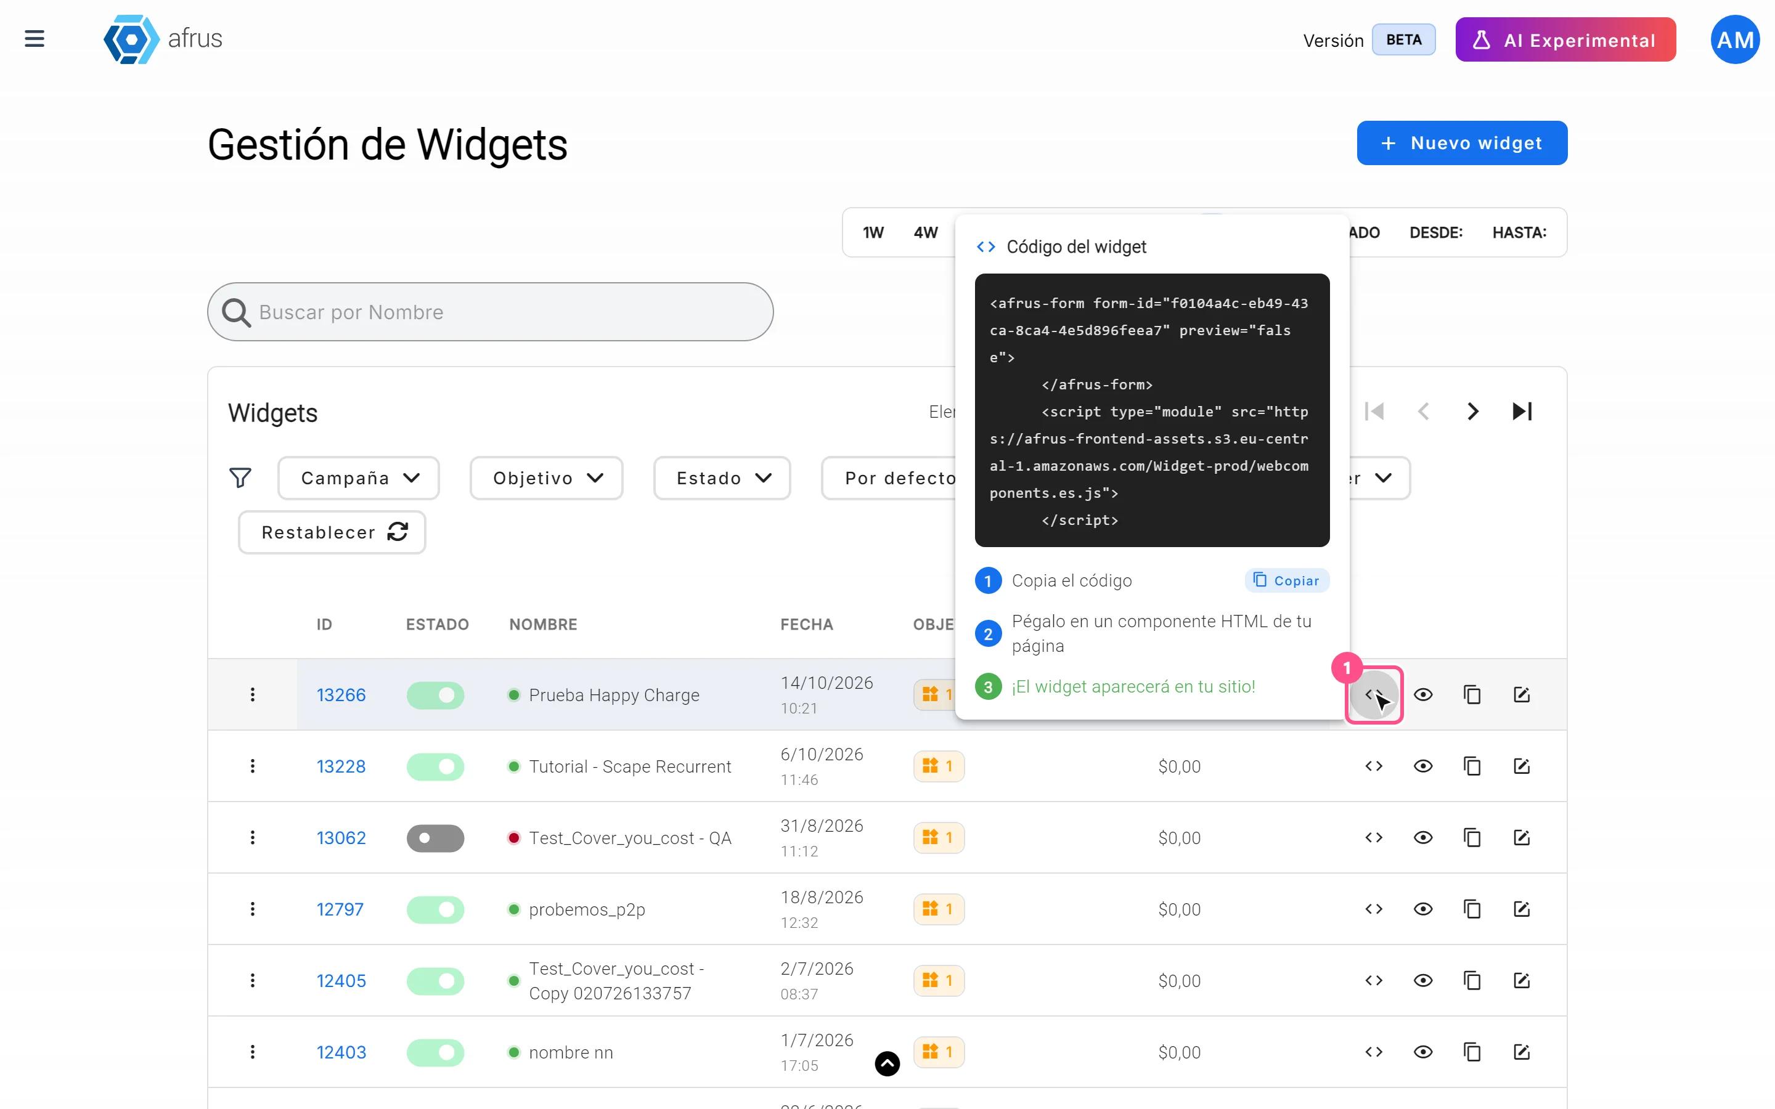Duplicate widget 13266 Prueba Happy Charge
This screenshot has width=1775, height=1109.
click(x=1471, y=694)
